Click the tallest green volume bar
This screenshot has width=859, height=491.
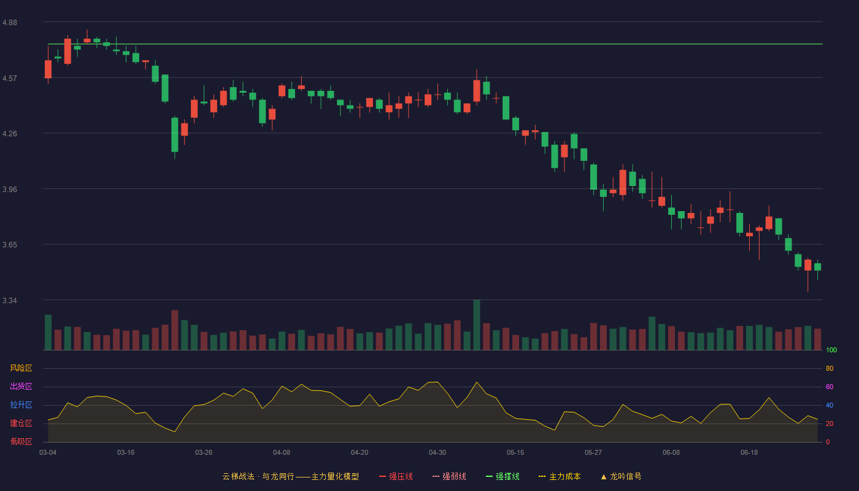pyautogui.click(x=477, y=325)
